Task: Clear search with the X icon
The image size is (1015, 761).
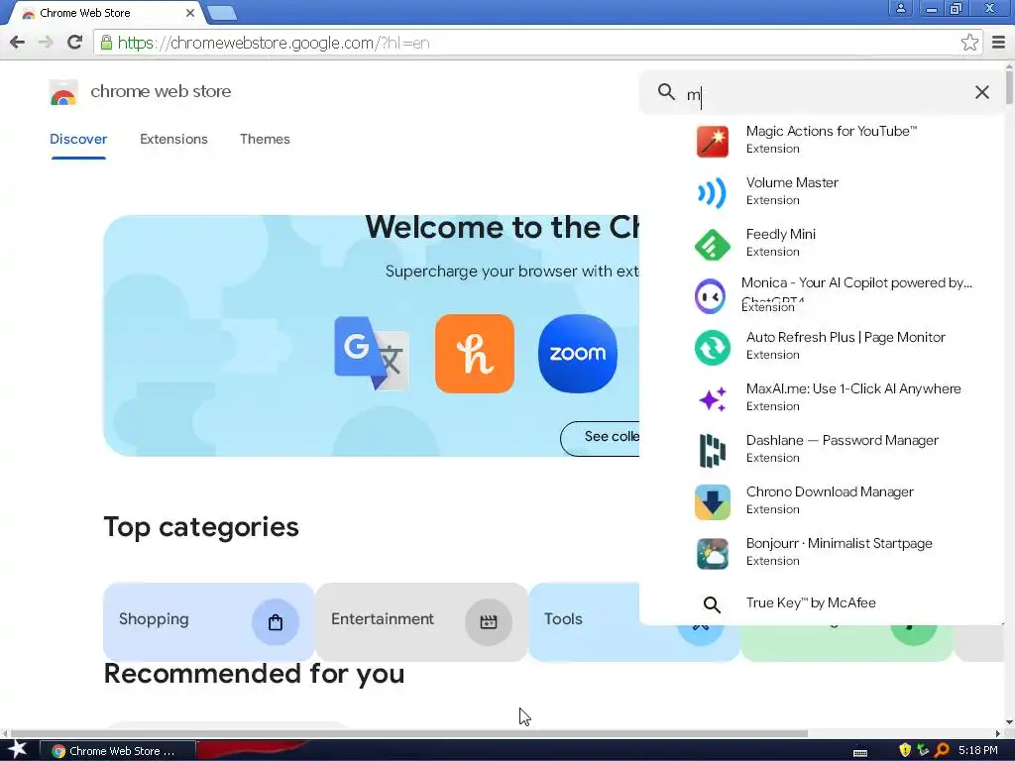Action: [x=981, y=92]
